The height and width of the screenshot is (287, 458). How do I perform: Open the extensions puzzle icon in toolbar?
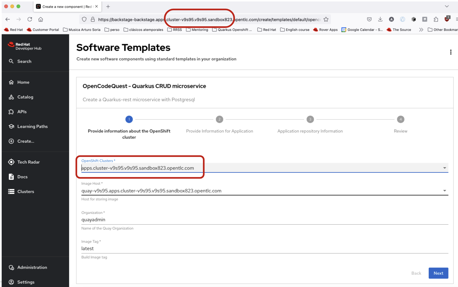coord(436,19)
